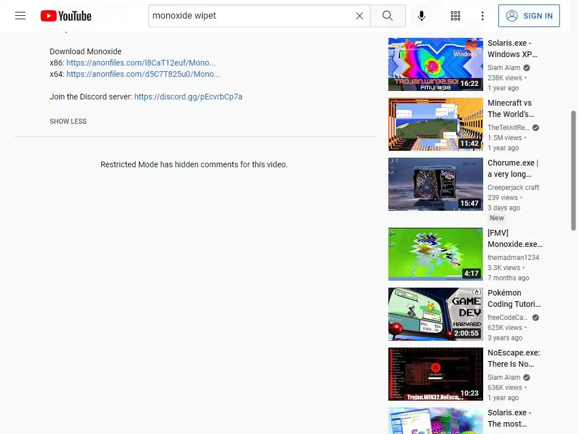Open the YouTube apps grid
Viewport: 578px width, 434px height.
click(456, 16)
